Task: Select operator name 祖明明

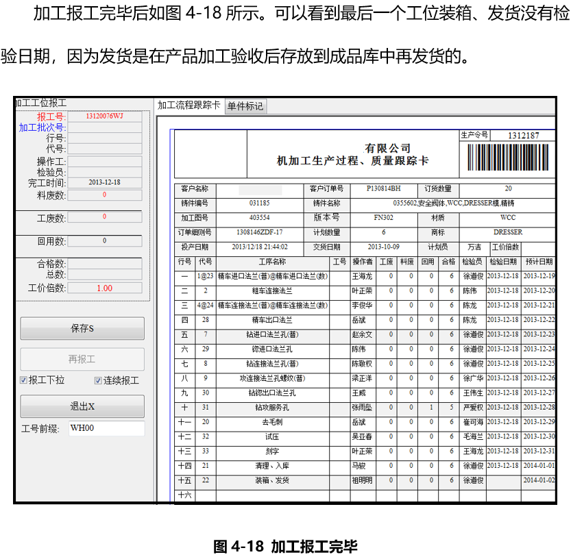Action: [x=362, y=480]
